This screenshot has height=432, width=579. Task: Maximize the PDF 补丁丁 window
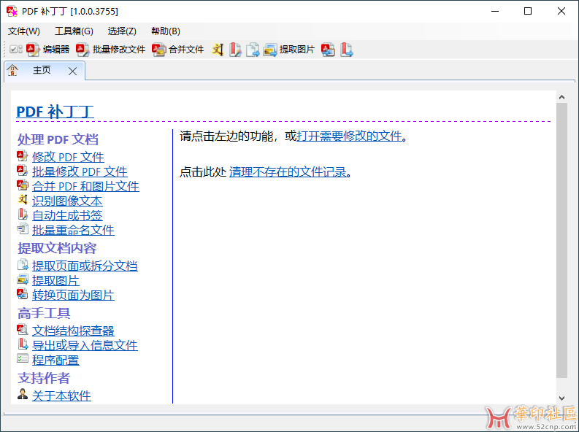pyautogui.click(x=528, y=12)
